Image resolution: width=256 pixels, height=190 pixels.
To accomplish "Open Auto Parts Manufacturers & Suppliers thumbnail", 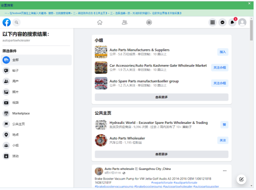I will point(101,52).
